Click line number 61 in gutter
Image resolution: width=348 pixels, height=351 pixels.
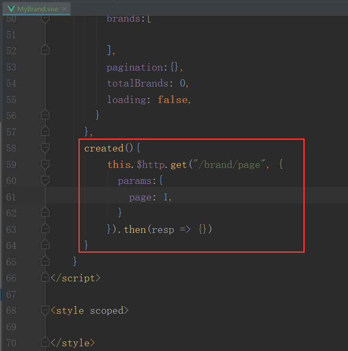coord(11,197)
